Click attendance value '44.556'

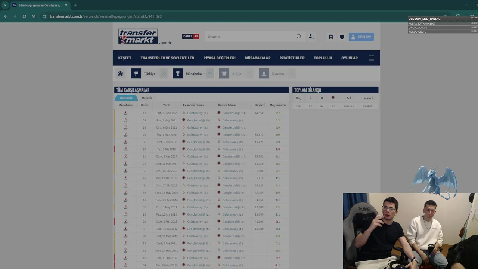point(259,113)
